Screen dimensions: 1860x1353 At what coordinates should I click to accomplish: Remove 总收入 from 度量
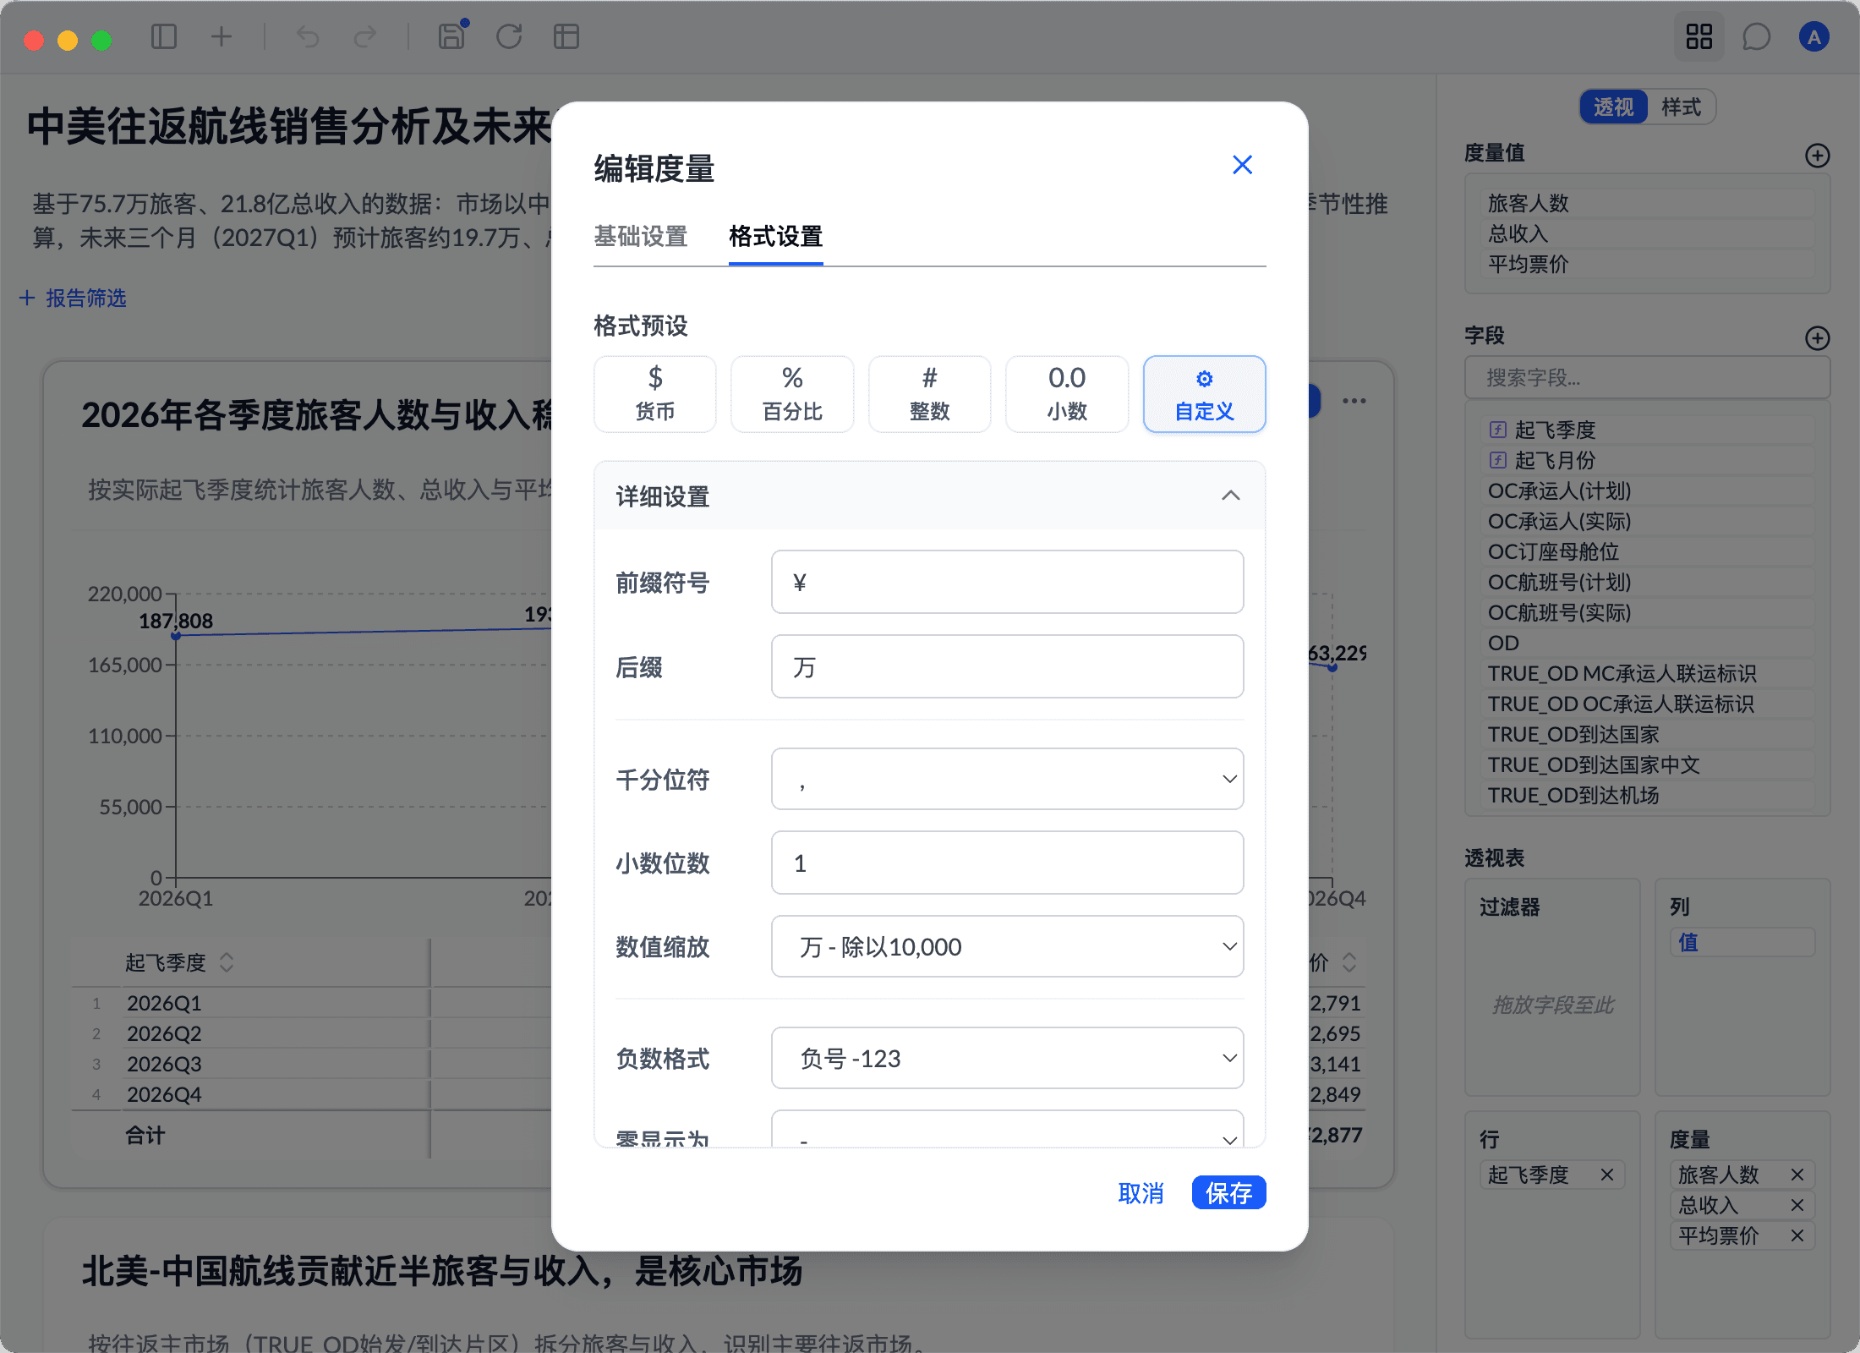[x=1797, y=1205]
